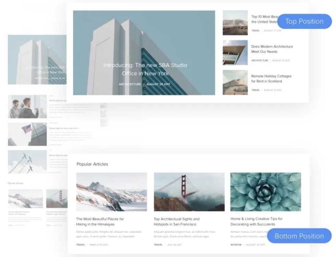Open the featured article about the SBA Studio Office

(145, 69)
